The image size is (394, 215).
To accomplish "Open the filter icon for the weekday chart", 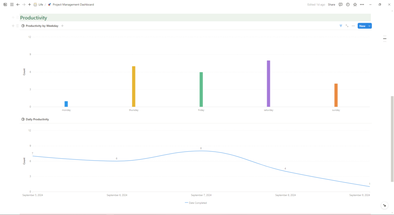I will point(341,26).
